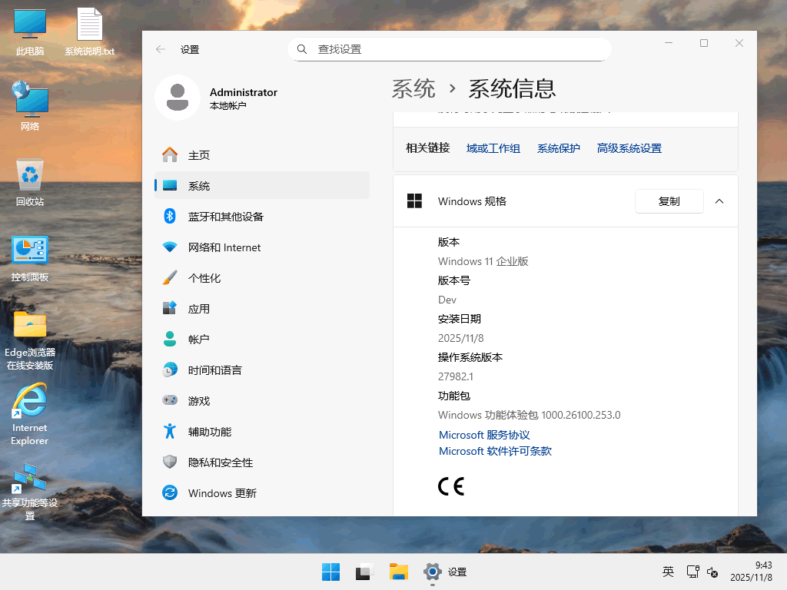
Task: Click the sync icon for Windows 更新
Action: point(170,492)
